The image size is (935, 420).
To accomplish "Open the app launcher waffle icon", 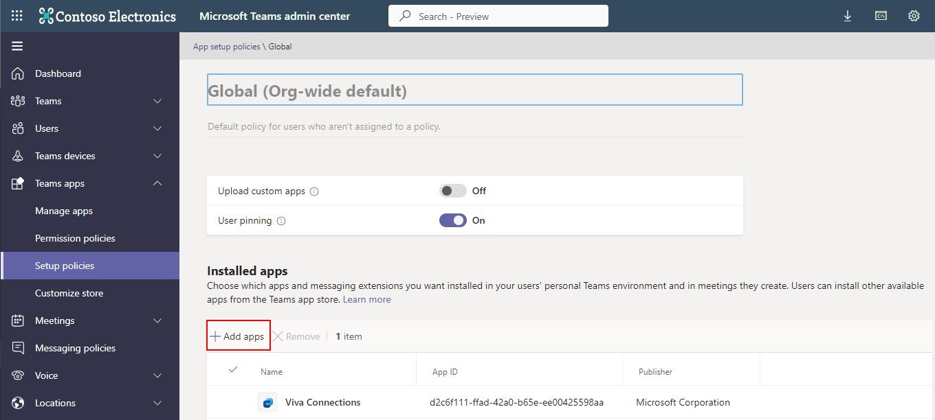I will tap(17, 16).
